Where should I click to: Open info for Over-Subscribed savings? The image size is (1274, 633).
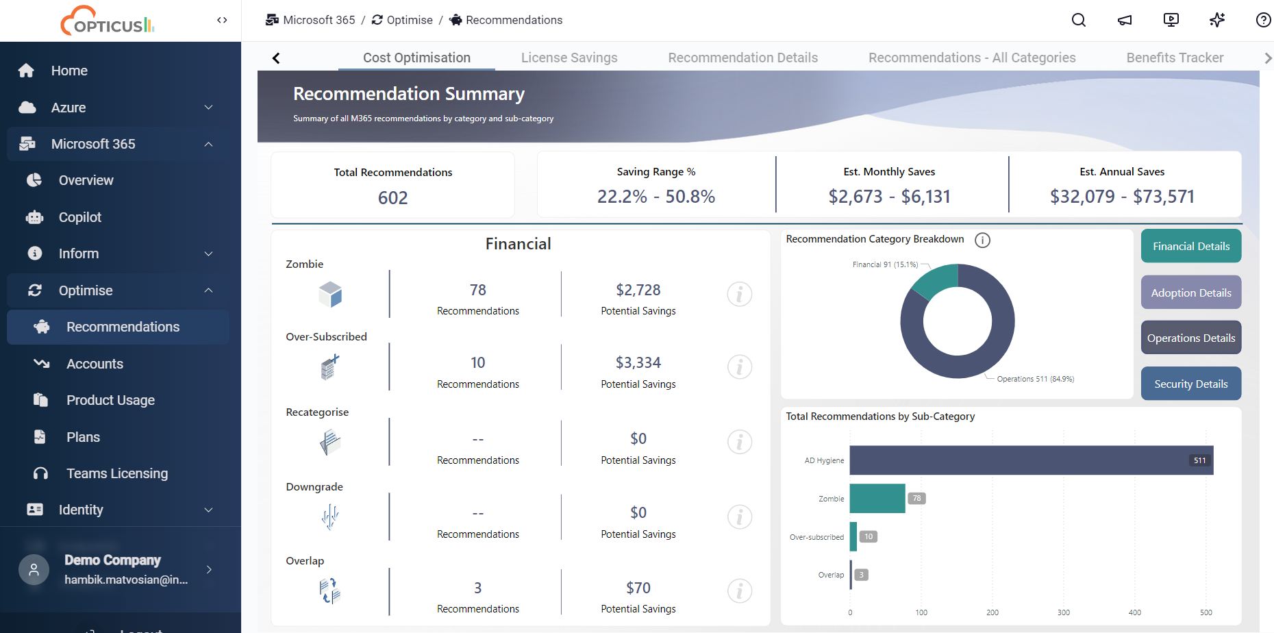point(739,367)
